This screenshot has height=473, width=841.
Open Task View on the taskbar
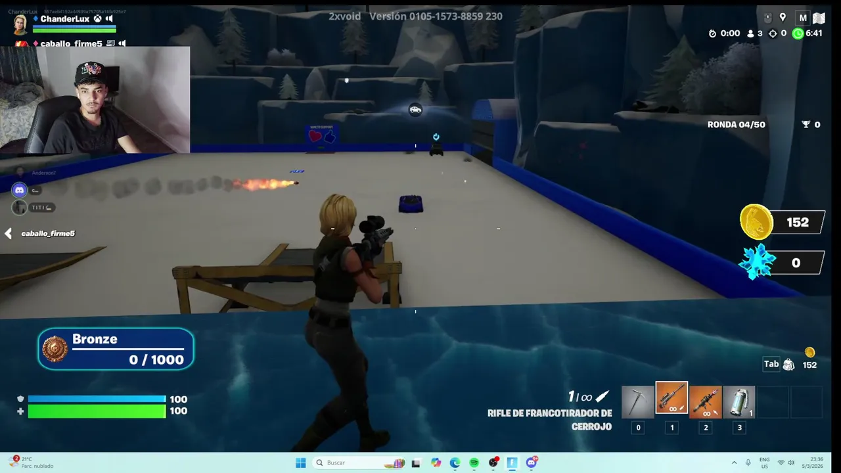click(x=416, y=463)
